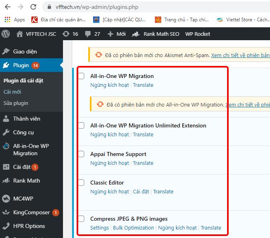Click the Thành viên user icon
The width and height of the screenshot is (270, 238).
pyautogui.click(x=6, y=119)
